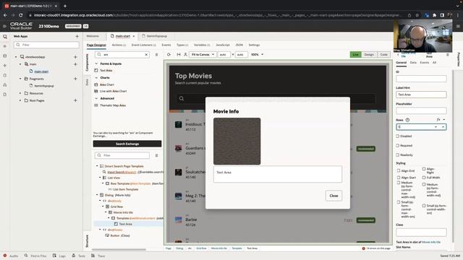Image resolution: width=463 pixels, height=260 pixels.
Task: Switch to the Actions tab
Action: 119,45
